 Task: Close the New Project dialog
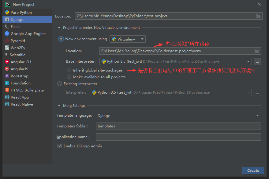(259, 4)
